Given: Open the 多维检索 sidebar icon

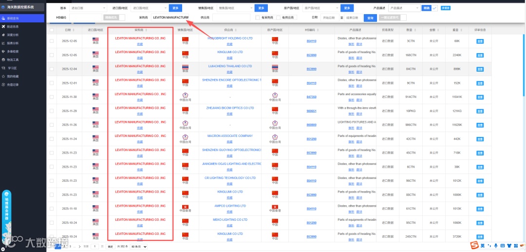Looking at the screenshot, I should pos(3,51).
